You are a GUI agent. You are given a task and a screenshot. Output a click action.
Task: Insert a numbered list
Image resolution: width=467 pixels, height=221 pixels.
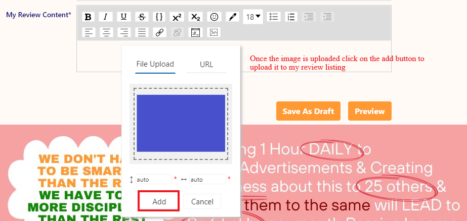pyautogui.click(x=291, y=17)
